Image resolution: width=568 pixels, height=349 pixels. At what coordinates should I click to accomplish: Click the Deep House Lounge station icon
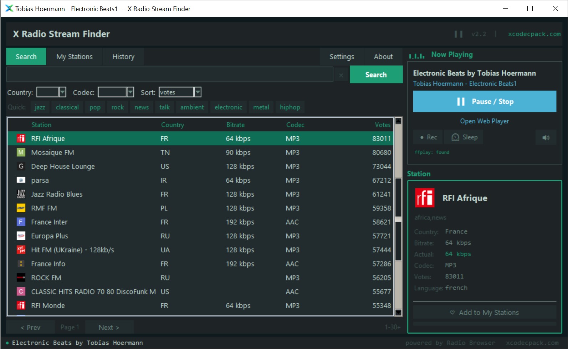[21, 166]
